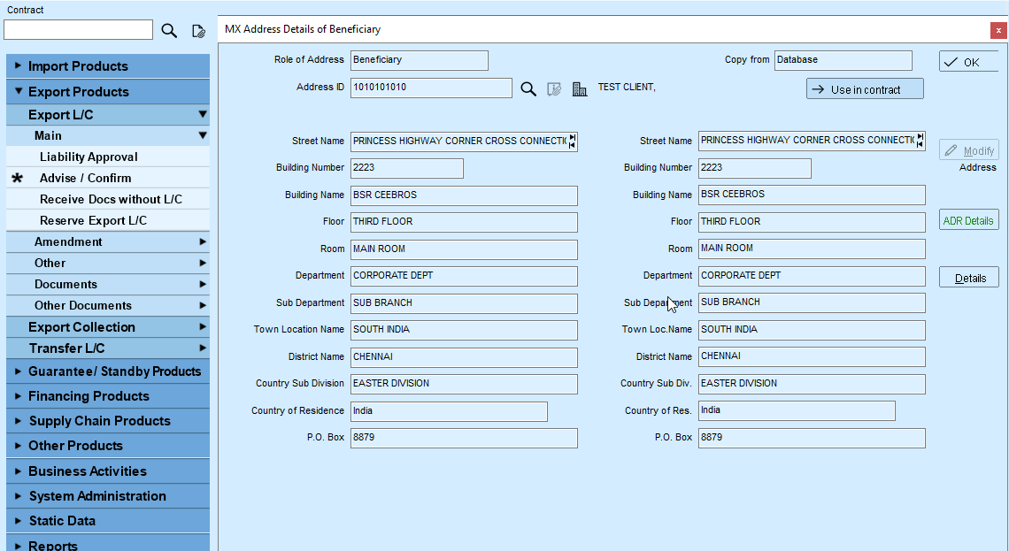
Task: Click the info attachment icon beside Address ID
Action: pos(554,88)
